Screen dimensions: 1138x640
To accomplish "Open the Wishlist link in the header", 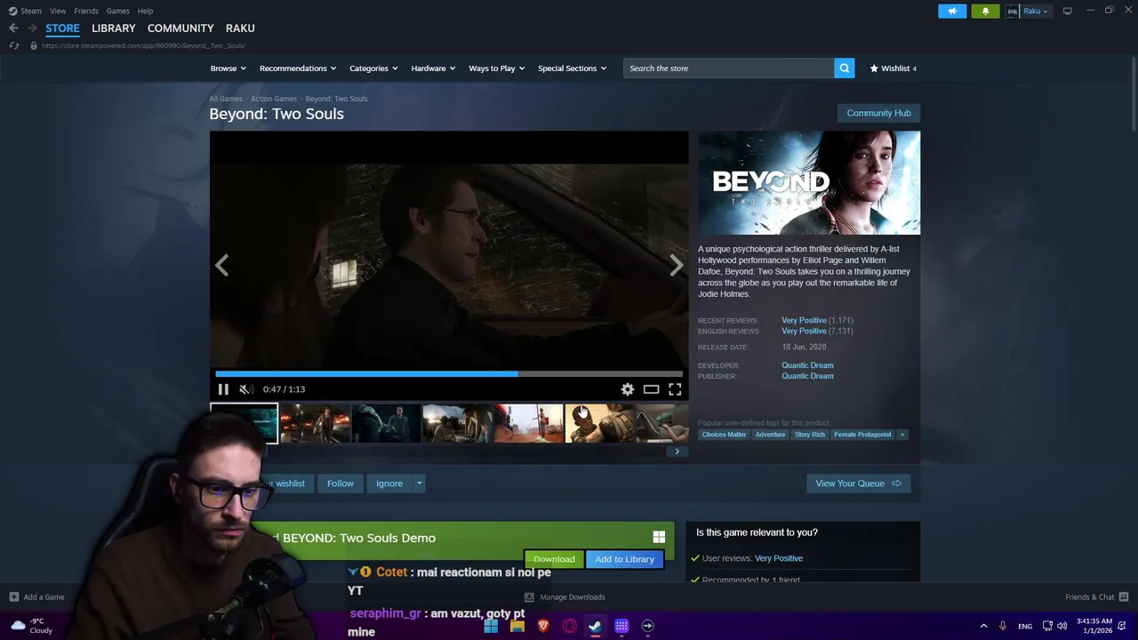I will [893, 68].
